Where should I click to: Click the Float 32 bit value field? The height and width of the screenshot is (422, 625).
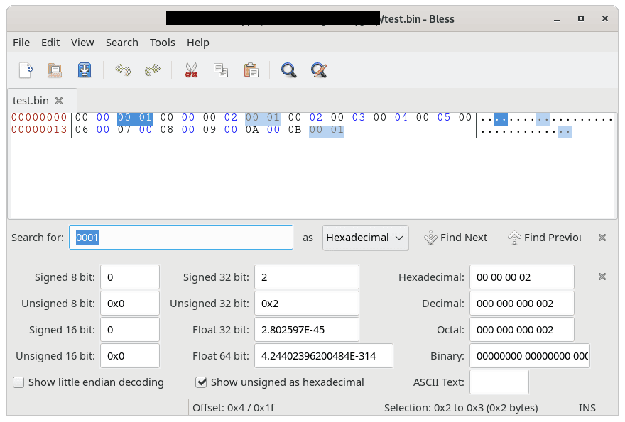coord(307,330)
